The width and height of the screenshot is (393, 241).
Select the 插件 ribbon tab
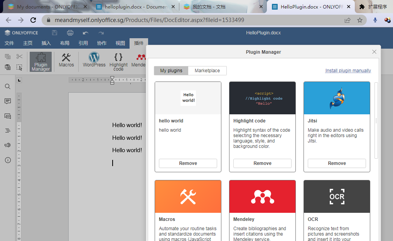point(139,43)
